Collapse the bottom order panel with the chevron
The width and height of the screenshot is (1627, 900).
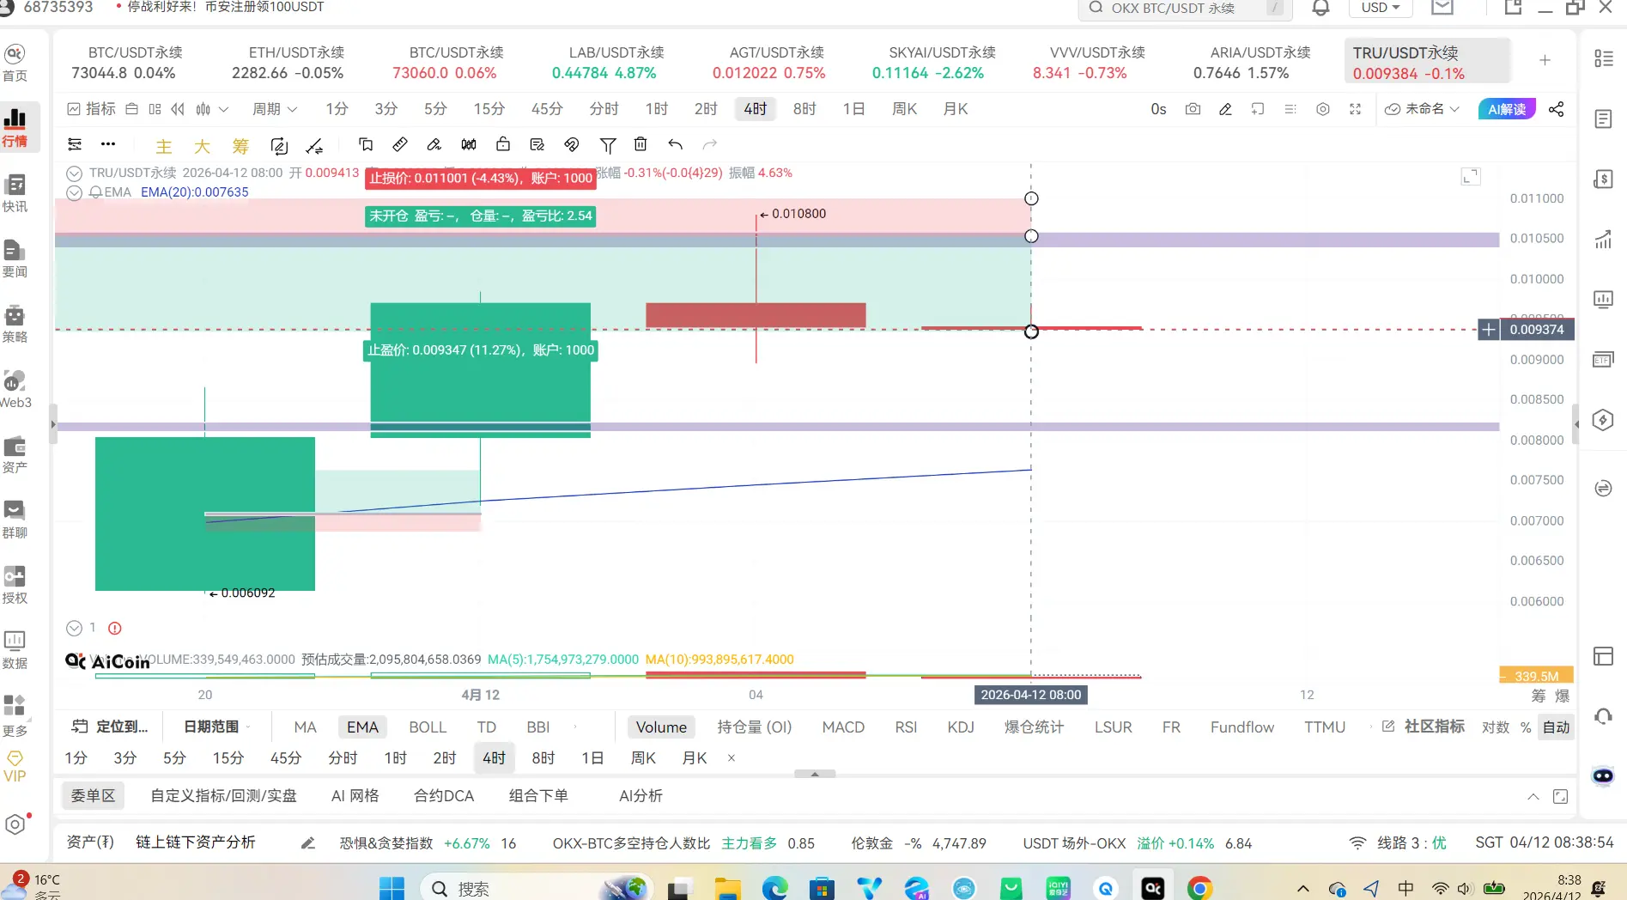tap(1533, 797)
